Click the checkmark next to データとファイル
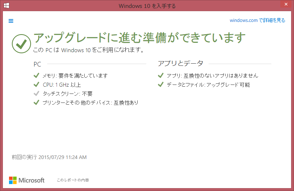This screenshot has width=294, height=191. point(161,85)
